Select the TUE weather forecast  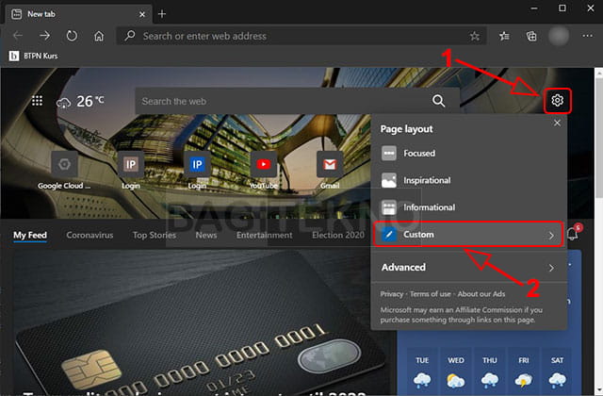422,371
